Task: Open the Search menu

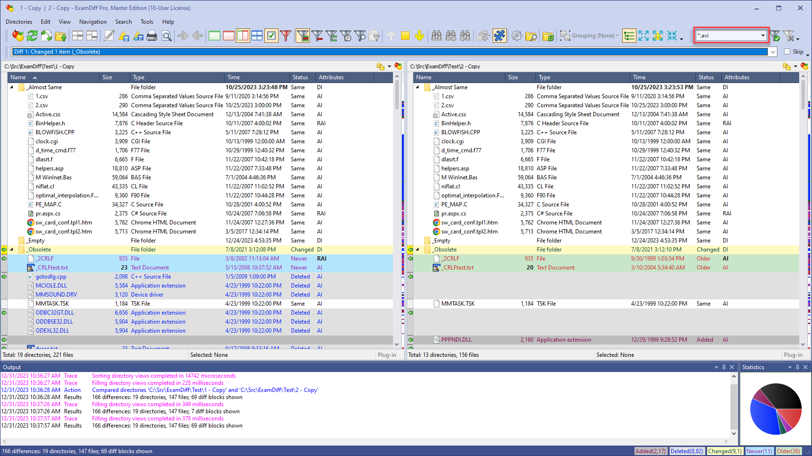Action: pyautogui.click(x=123, y=22)
